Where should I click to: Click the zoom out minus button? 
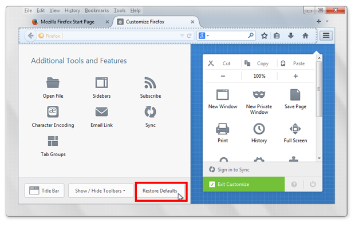click(x=223, y=76)
